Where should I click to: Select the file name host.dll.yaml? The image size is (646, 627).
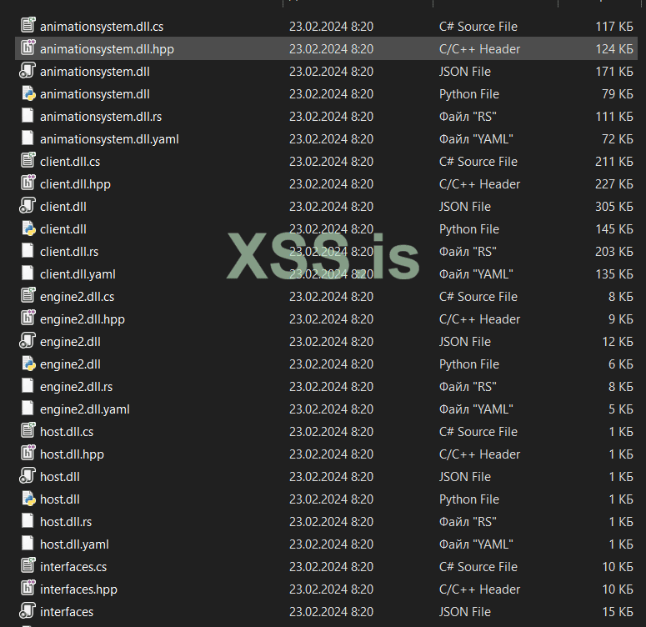coord(74,544)
